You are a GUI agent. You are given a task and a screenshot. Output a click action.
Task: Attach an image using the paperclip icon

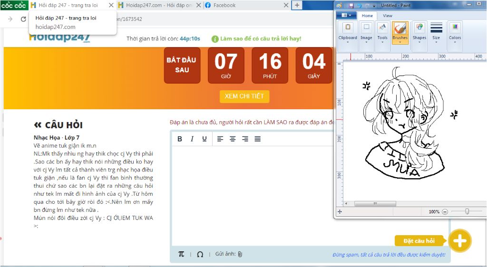[x=240, y=254]
